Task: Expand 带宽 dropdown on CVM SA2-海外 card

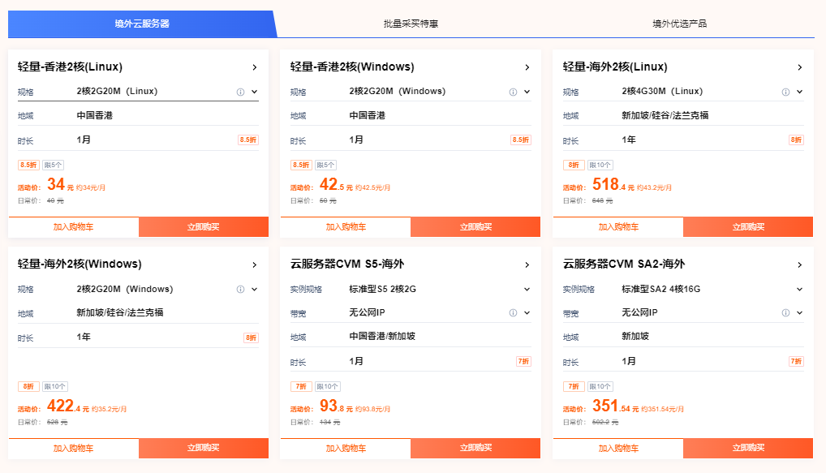Action: pos(800,313)
